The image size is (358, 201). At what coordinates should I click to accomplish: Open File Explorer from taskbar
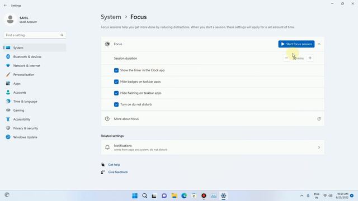174,196
